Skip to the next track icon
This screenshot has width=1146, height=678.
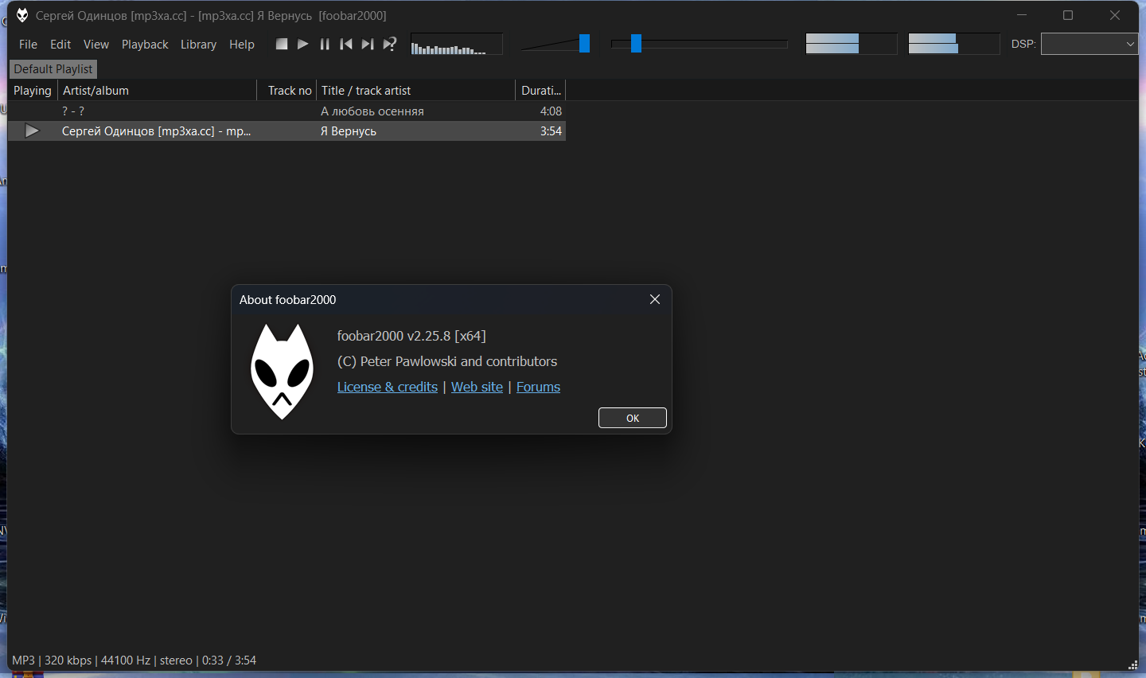[368, 44]
